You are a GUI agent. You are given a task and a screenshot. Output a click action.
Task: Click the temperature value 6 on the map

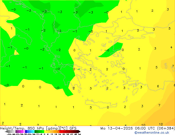tap(158, 86)
